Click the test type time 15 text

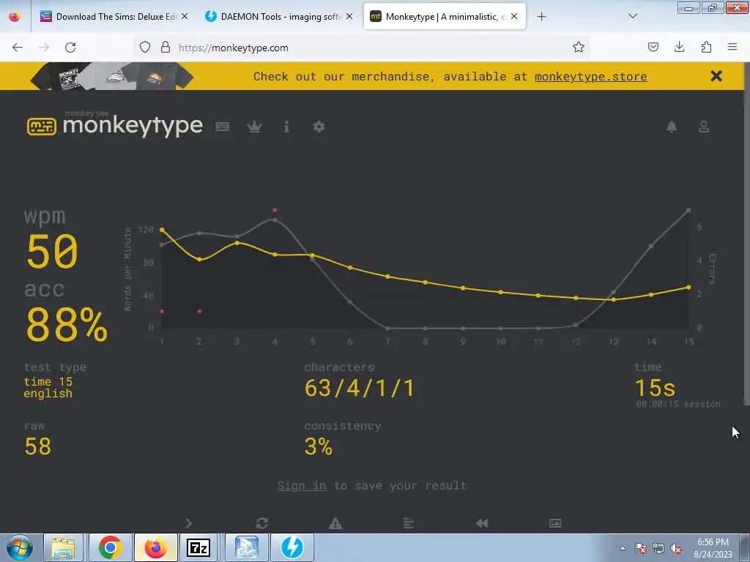tap(48, 382)
